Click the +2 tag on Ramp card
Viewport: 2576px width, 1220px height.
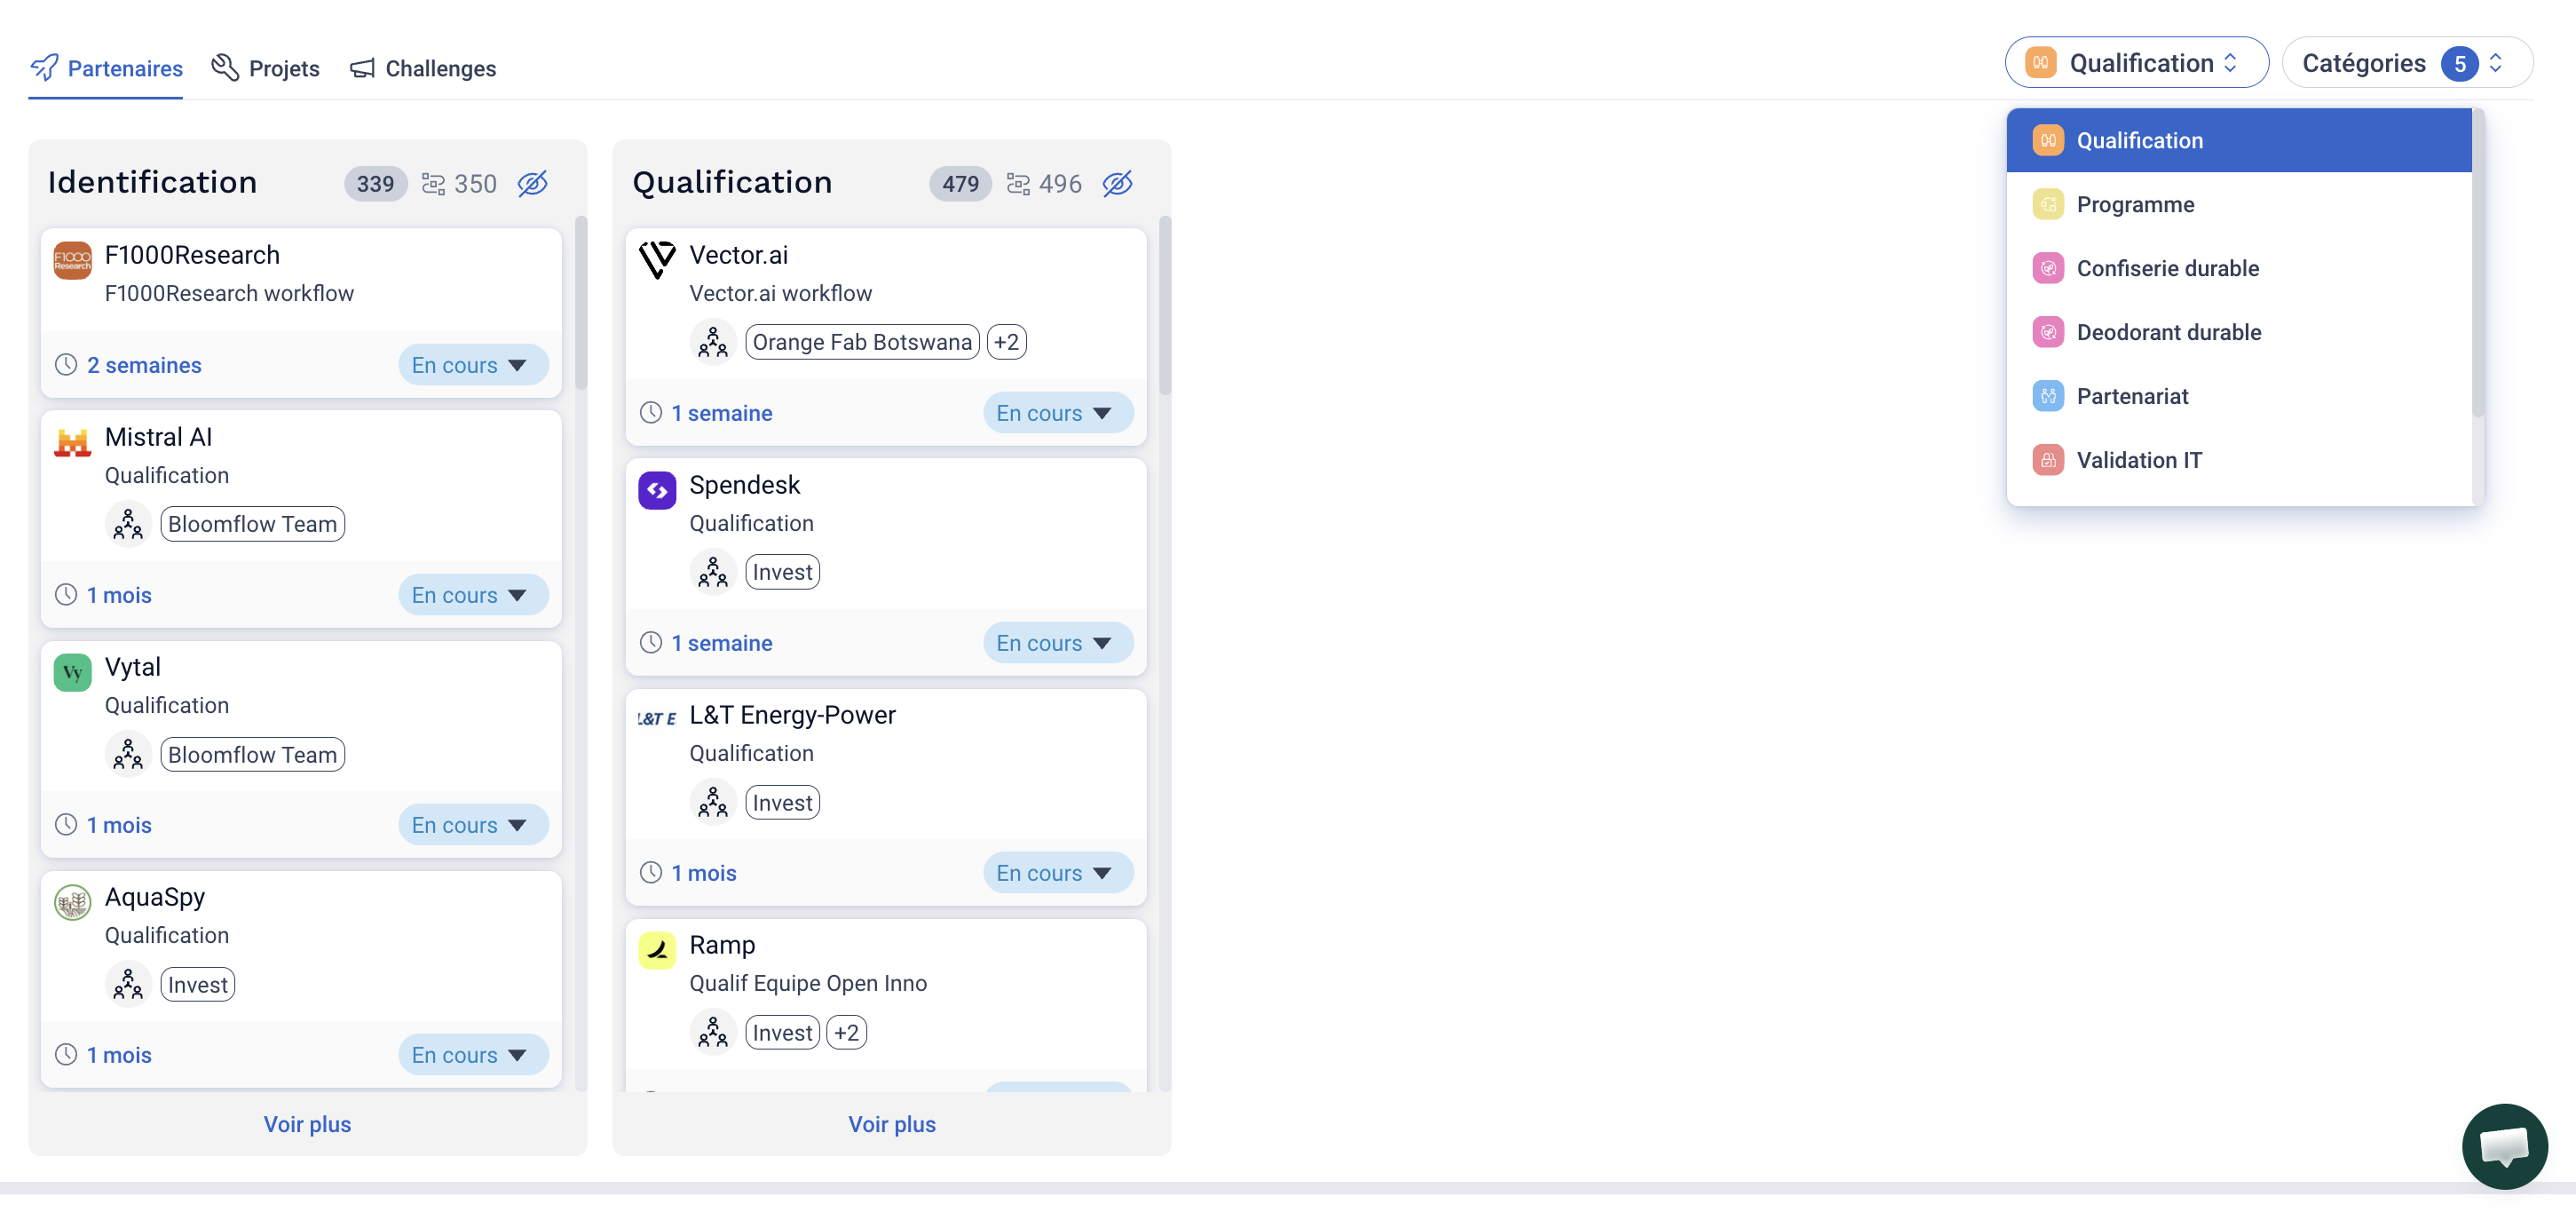(846, 1032)
